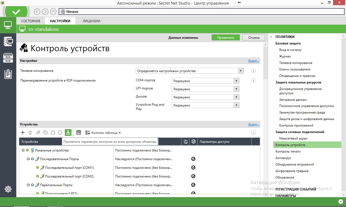Open the Контроль приложений policy
The image size is (346, 207).
pos(296,125)
